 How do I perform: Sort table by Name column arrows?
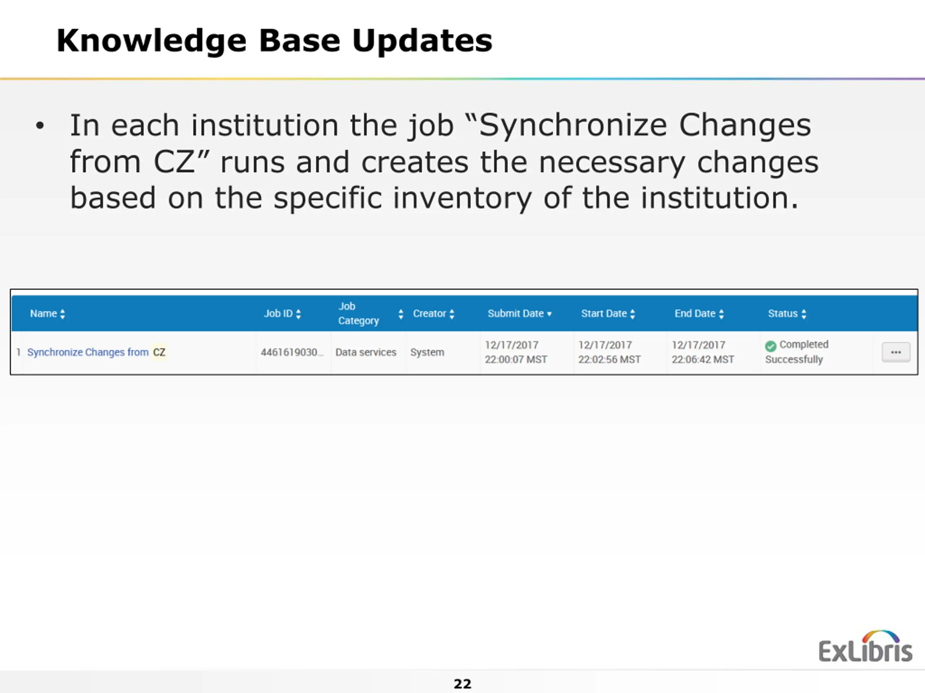point(63,314)
